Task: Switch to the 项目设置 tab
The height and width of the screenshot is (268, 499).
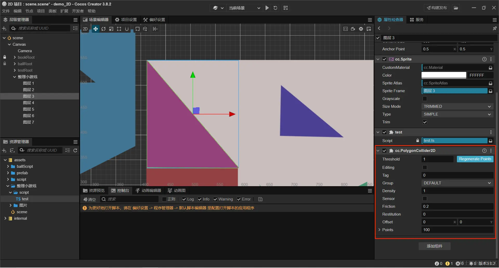Action: click(126, 20)
